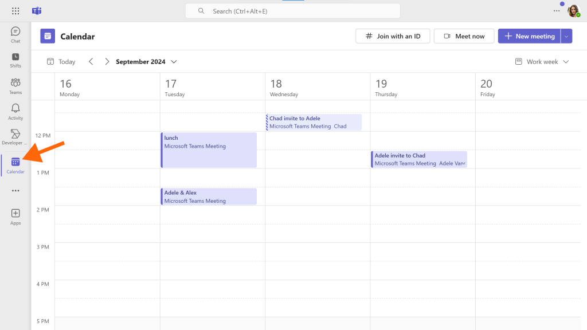Click the Search box
This screenshot has height=330, width=587.
293,11
